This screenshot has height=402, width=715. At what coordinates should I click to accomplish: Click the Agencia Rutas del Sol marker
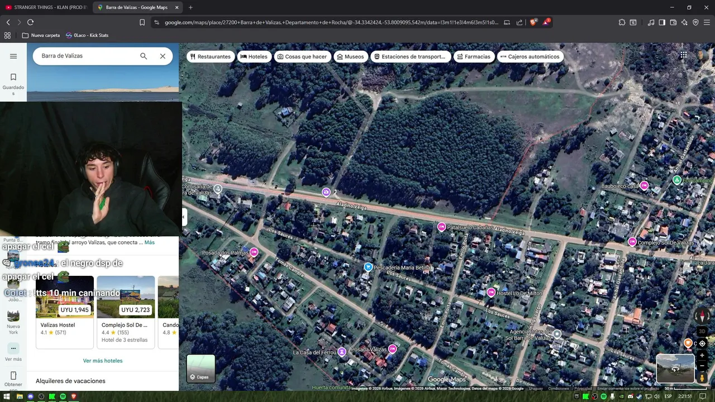pos(557,334)
